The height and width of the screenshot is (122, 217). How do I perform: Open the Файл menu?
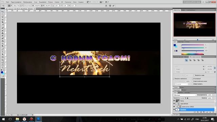[7, 2]
